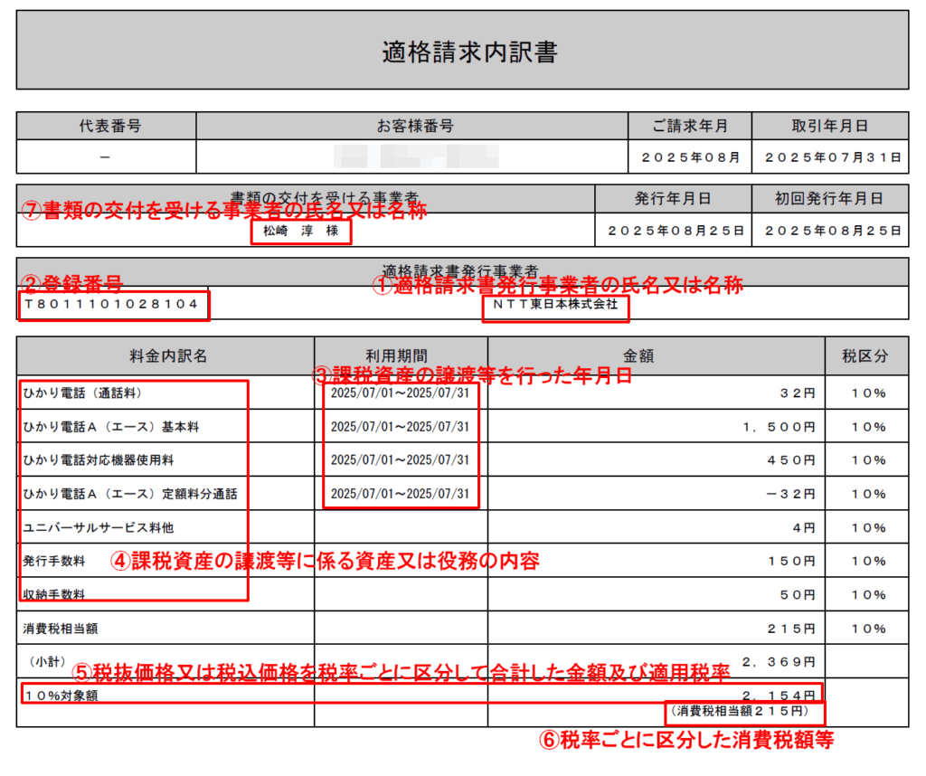Select the ご請求年月 value 2025年08月

[x=690, y=156]
